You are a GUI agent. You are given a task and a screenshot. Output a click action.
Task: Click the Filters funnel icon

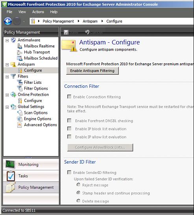point(13,76)
